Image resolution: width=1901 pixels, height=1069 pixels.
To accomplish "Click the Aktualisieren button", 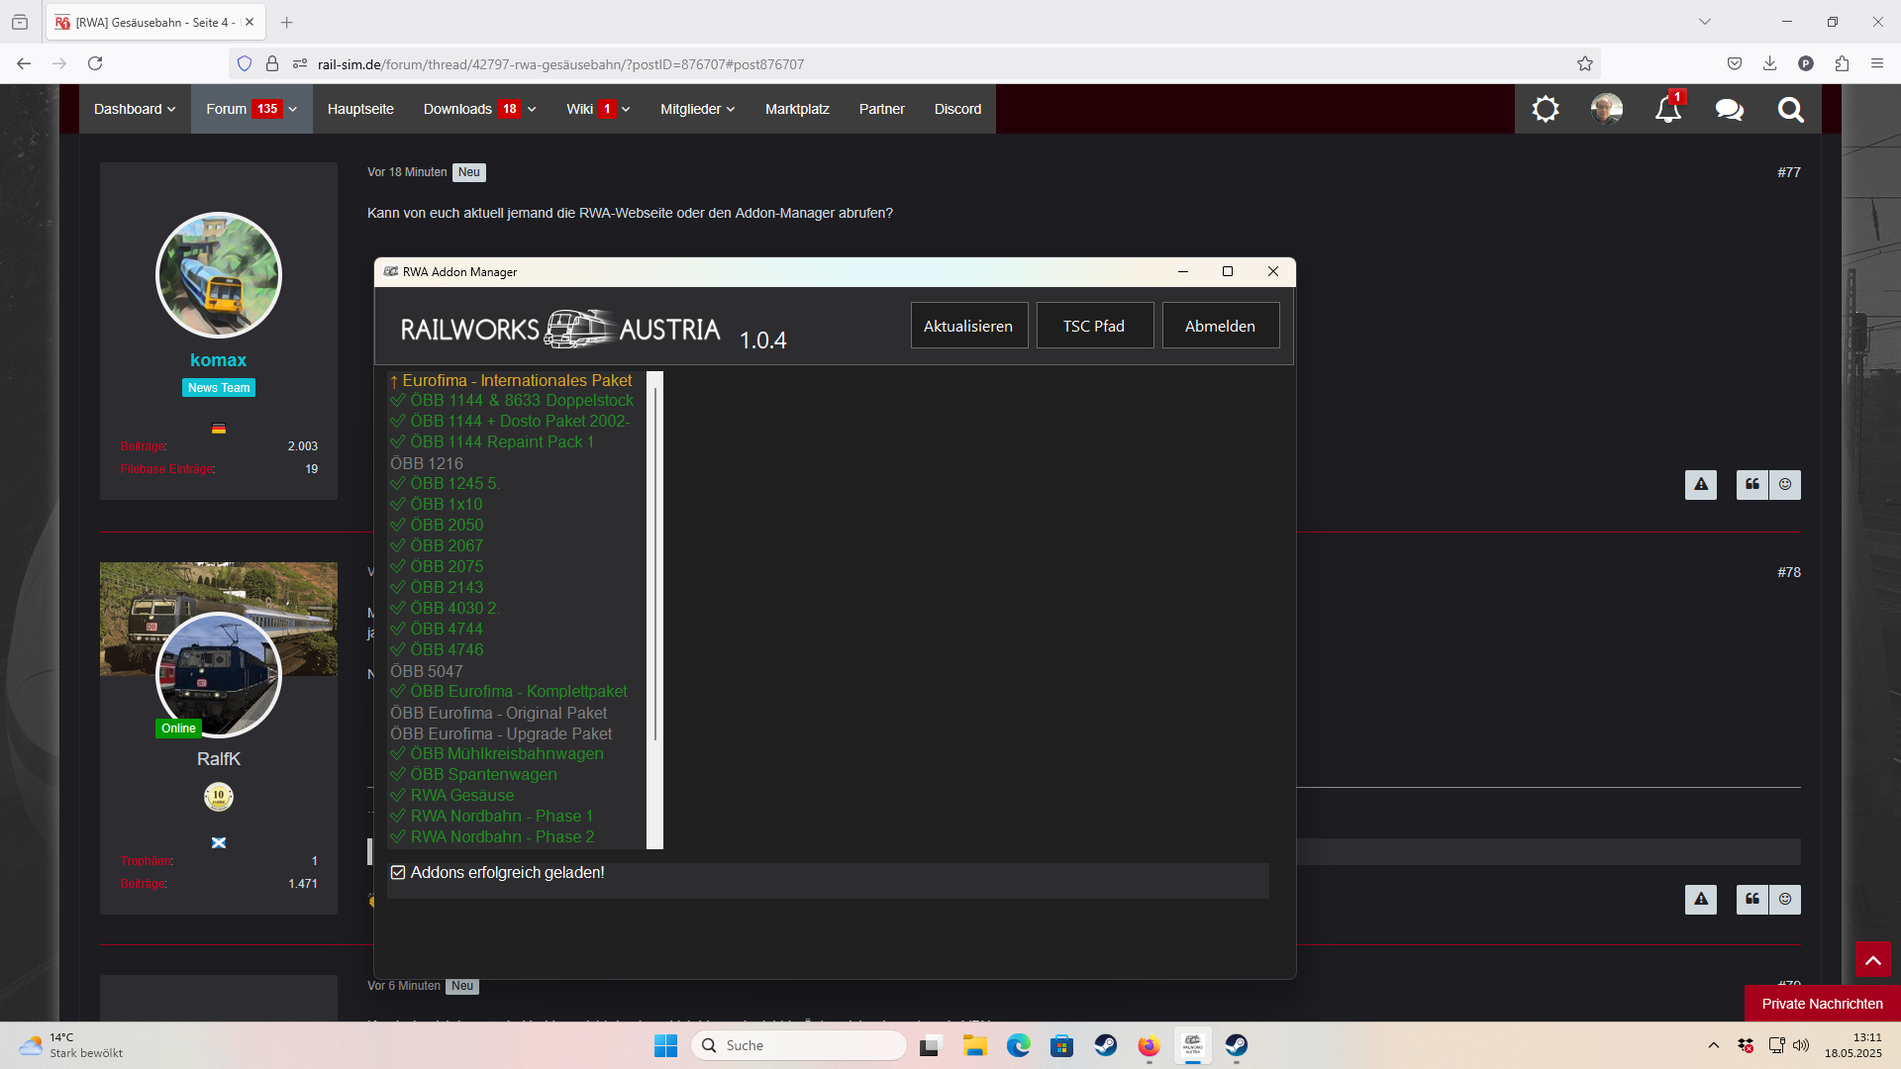I will [968, 326].
